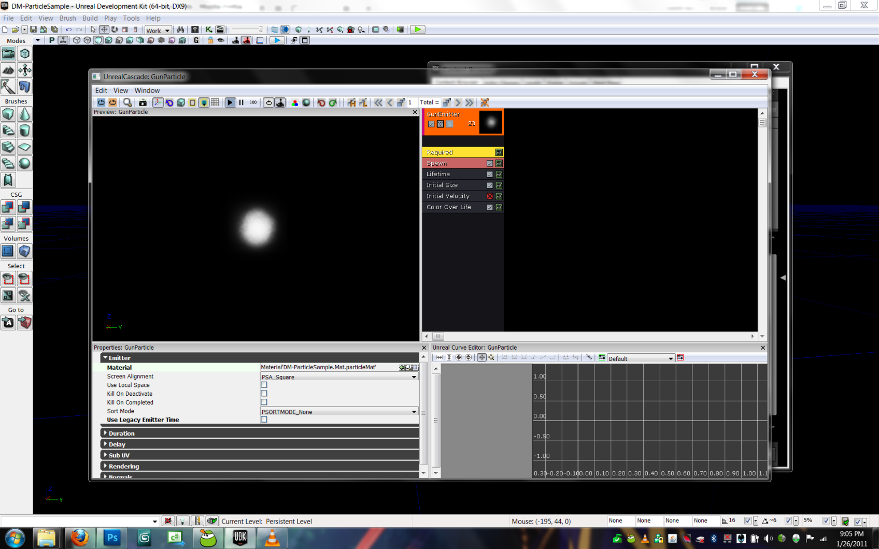Enable the Kill On Completed checkbox
This screenshot has height=549, width=879.
(x=264, y=402)
